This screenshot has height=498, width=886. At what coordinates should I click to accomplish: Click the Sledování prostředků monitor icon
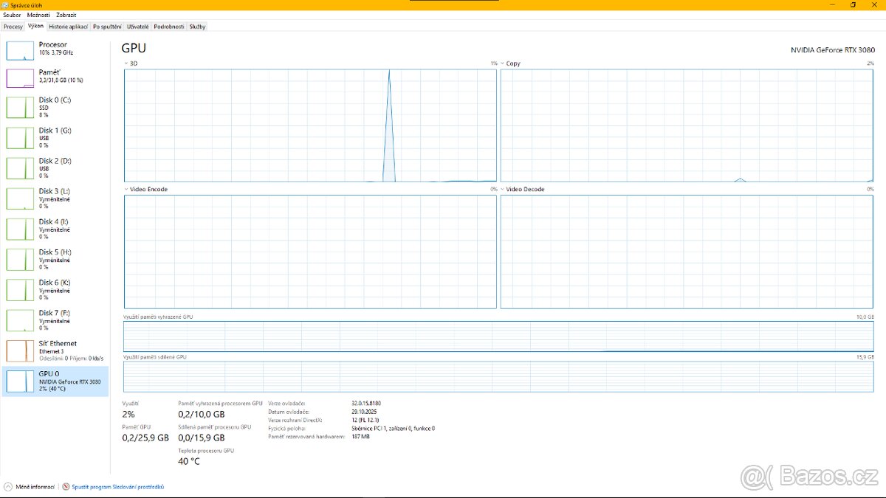pos(66,487)
